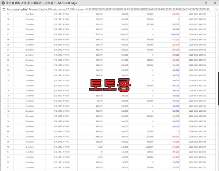Click balance 681,070 in row 70
The height and width of the screenshot is (171, 219).
(99, 122)
